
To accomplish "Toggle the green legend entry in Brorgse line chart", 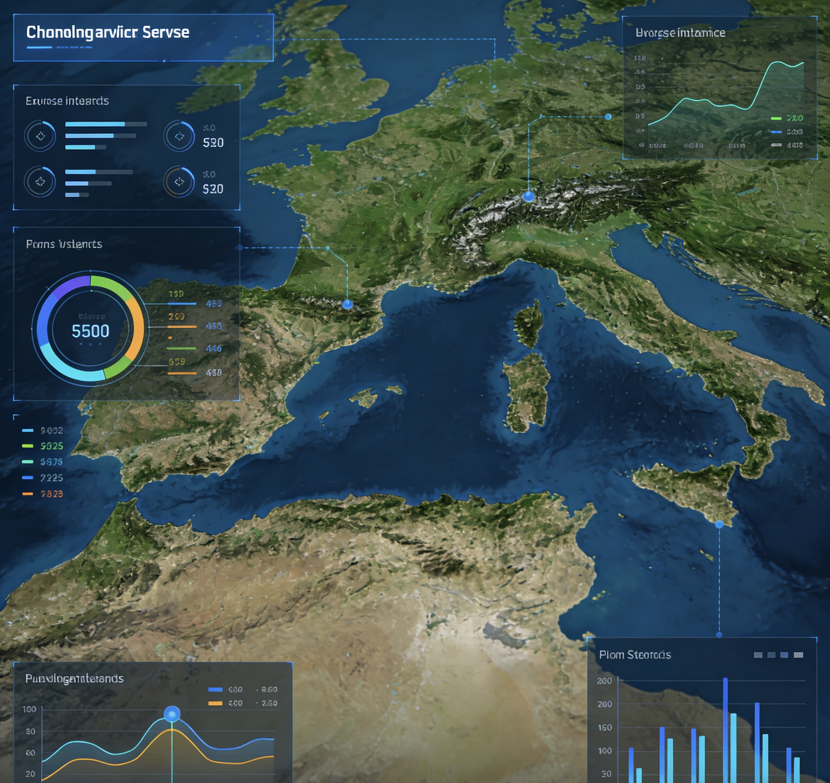I will (777, 119).
